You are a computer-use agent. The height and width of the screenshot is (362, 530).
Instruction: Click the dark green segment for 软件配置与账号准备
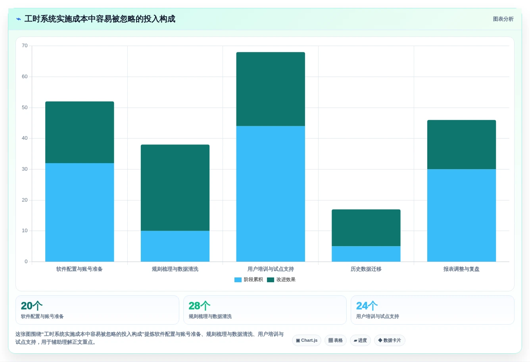click(x=80, y=132)
